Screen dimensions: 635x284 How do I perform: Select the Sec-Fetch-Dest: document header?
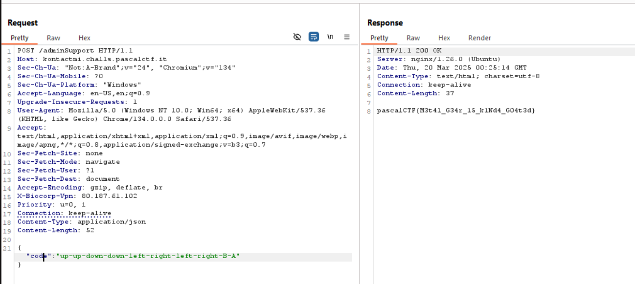(x=68, y=179)
